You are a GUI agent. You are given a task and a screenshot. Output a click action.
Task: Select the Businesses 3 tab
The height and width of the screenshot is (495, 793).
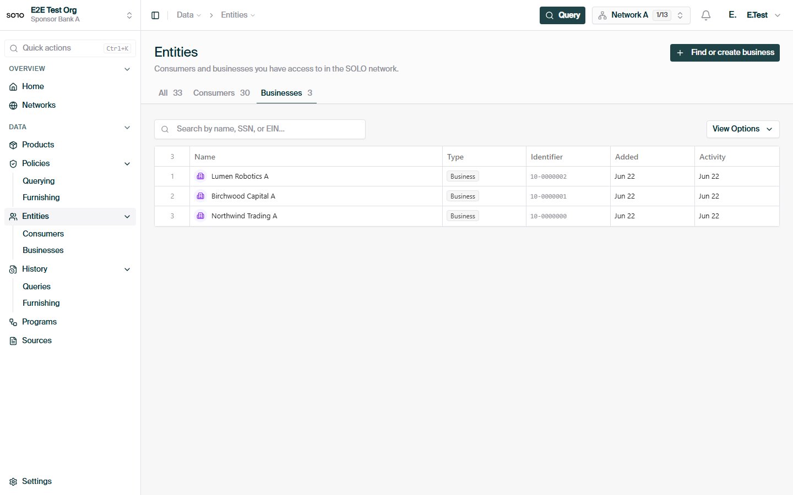click(x=286, y=93)
